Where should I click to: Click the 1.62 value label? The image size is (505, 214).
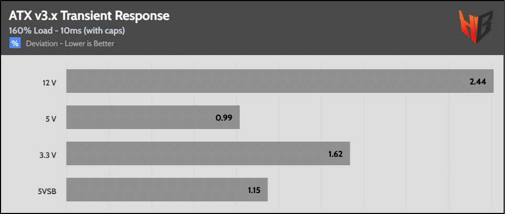coord(335,154)
